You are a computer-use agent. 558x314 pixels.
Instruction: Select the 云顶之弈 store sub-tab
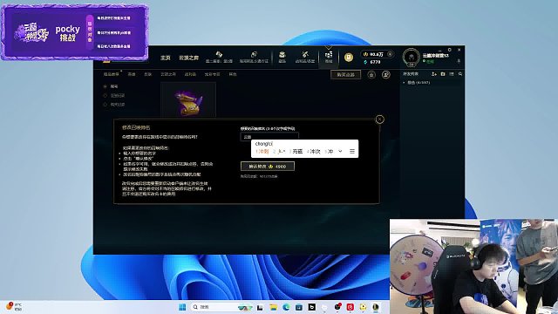pos(168,74)
